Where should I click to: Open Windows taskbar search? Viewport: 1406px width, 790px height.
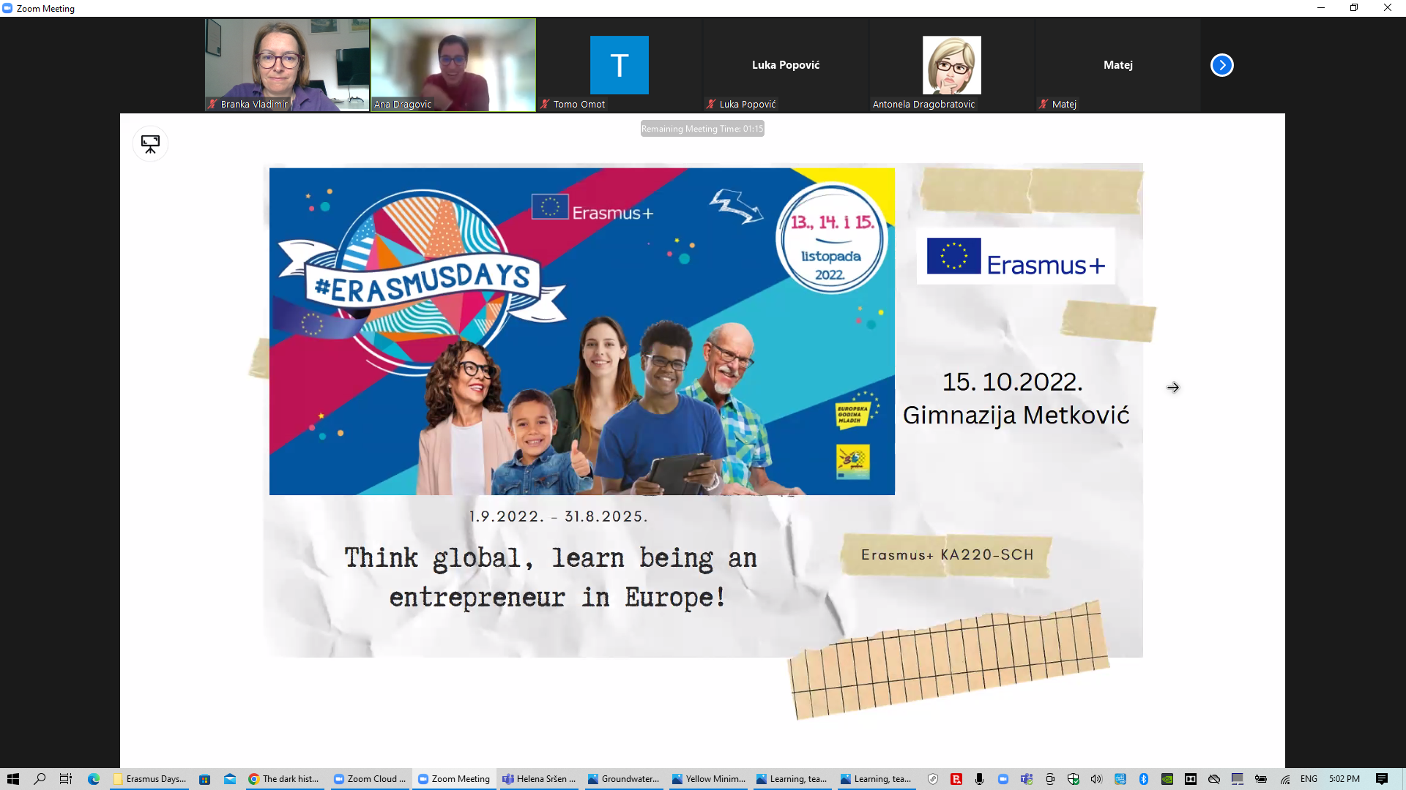[40, 779]
